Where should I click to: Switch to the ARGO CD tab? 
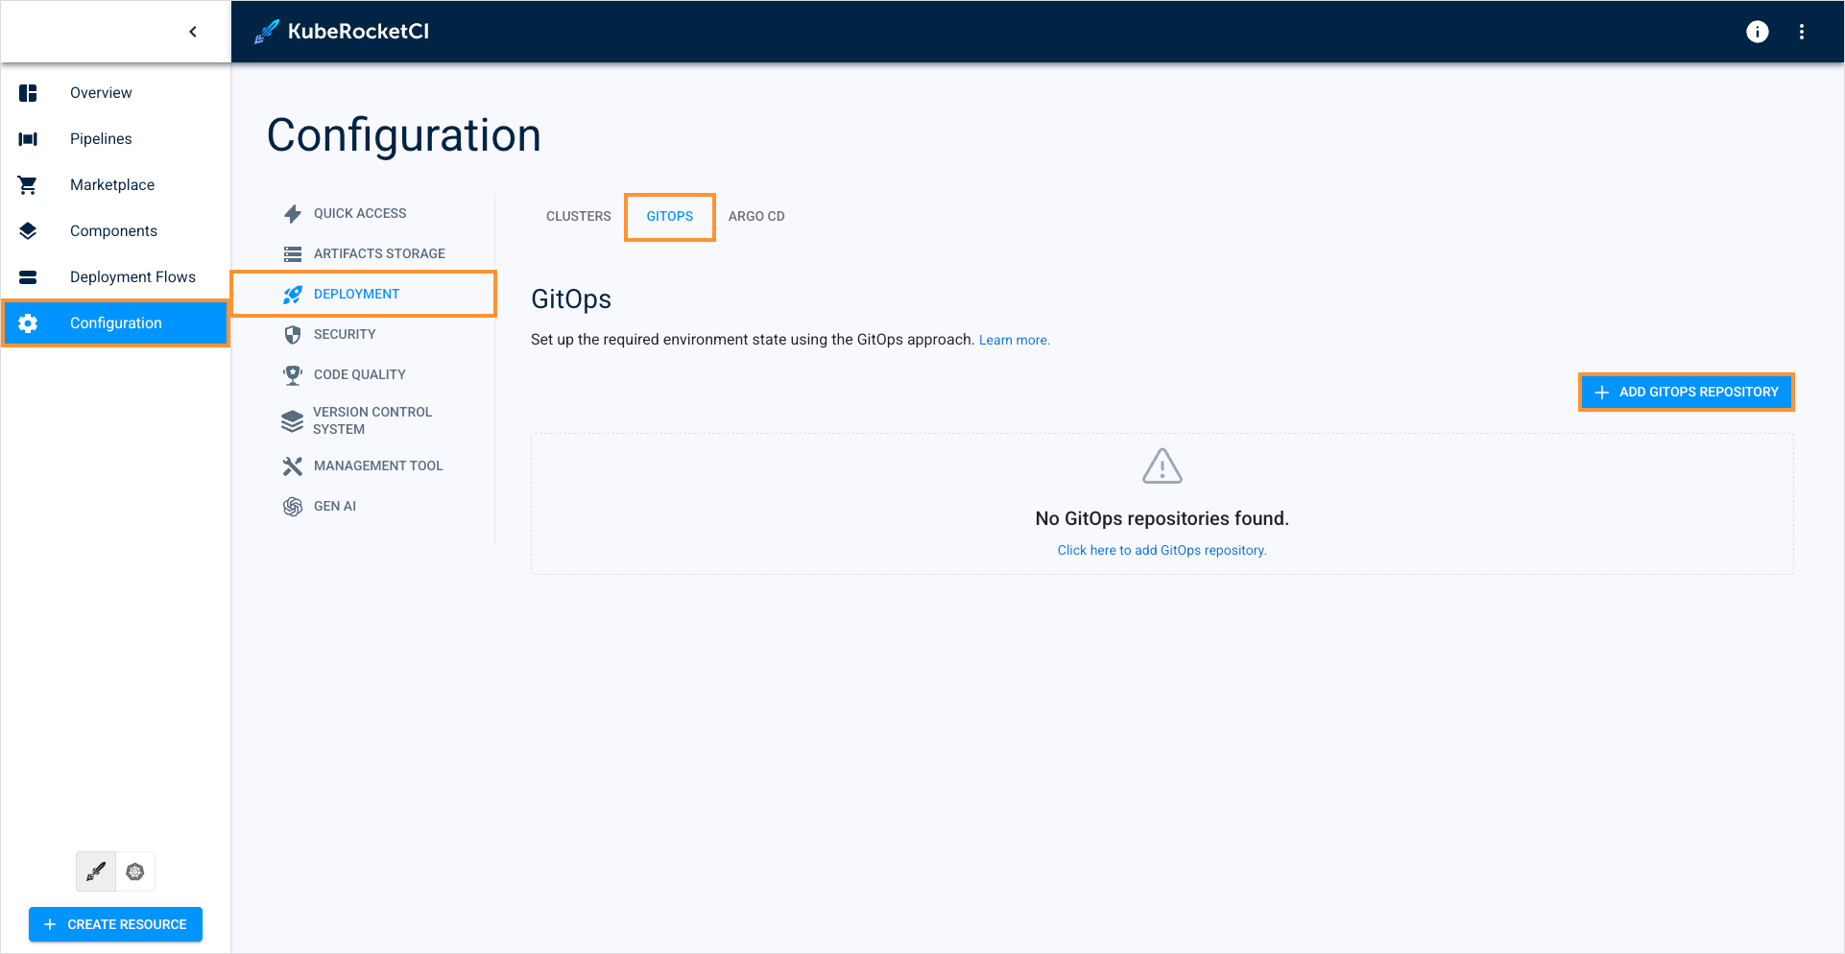tap(756, 216)
